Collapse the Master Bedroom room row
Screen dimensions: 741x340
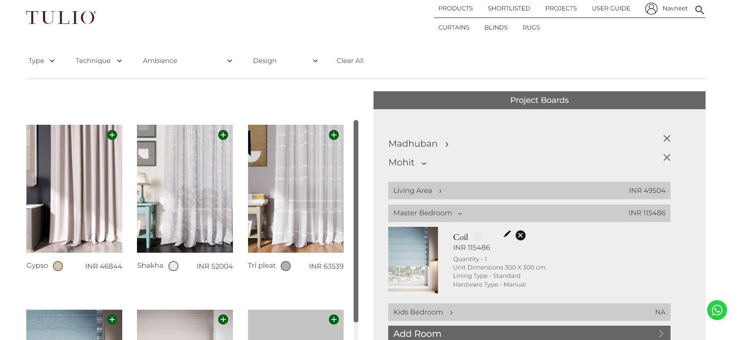[529, 213]
